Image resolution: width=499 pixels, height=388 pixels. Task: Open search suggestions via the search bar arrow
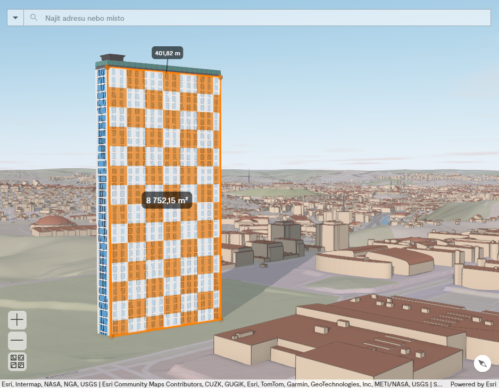tap(15, 18)
